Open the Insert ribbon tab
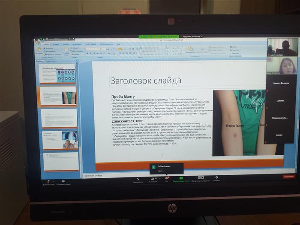 point(56,44)
